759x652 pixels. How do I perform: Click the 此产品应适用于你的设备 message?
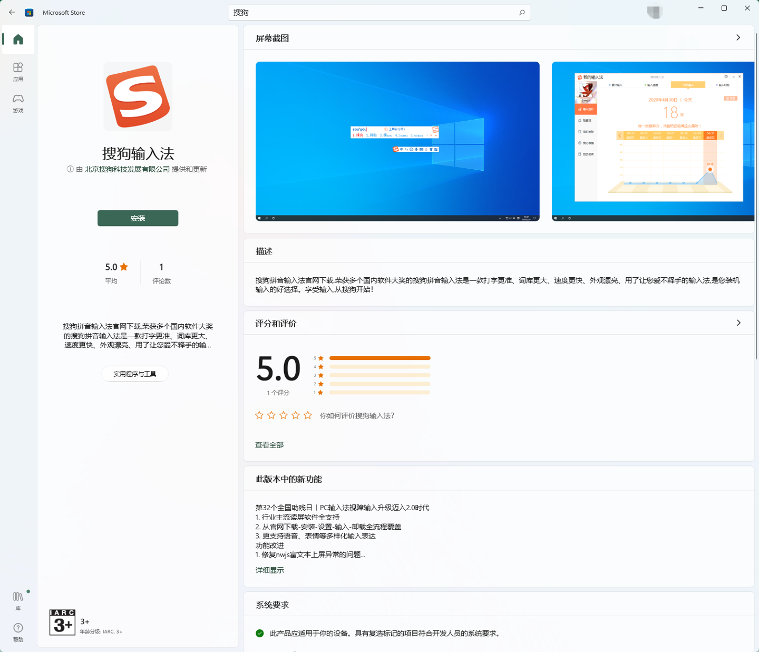385,634
